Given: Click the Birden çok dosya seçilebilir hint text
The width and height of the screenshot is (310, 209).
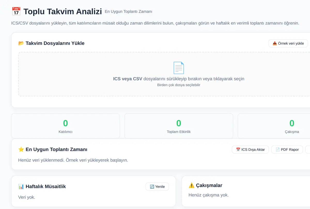Looking at the screenshot, I should [x=179, y=85].
